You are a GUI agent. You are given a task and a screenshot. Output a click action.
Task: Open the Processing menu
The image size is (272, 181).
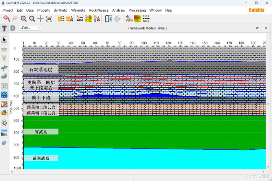point(137,10)
